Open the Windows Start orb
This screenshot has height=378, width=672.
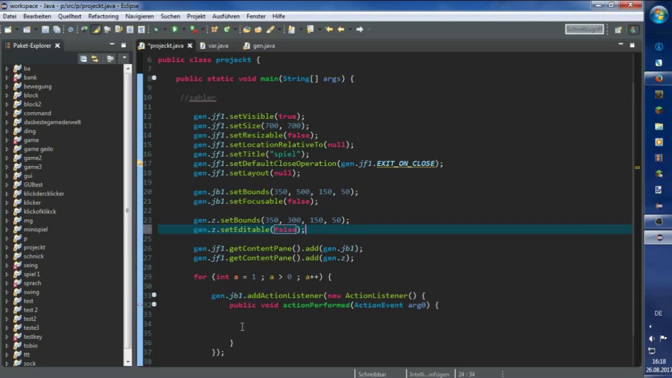(x=658, y=15)
